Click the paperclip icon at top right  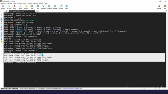(166, 11)
